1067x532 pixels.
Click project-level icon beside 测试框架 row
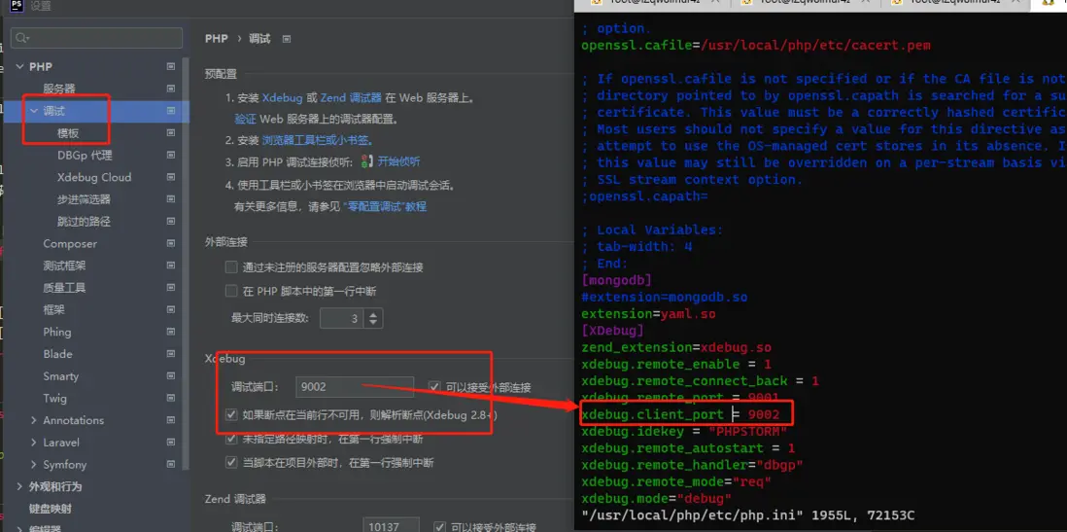171,266
